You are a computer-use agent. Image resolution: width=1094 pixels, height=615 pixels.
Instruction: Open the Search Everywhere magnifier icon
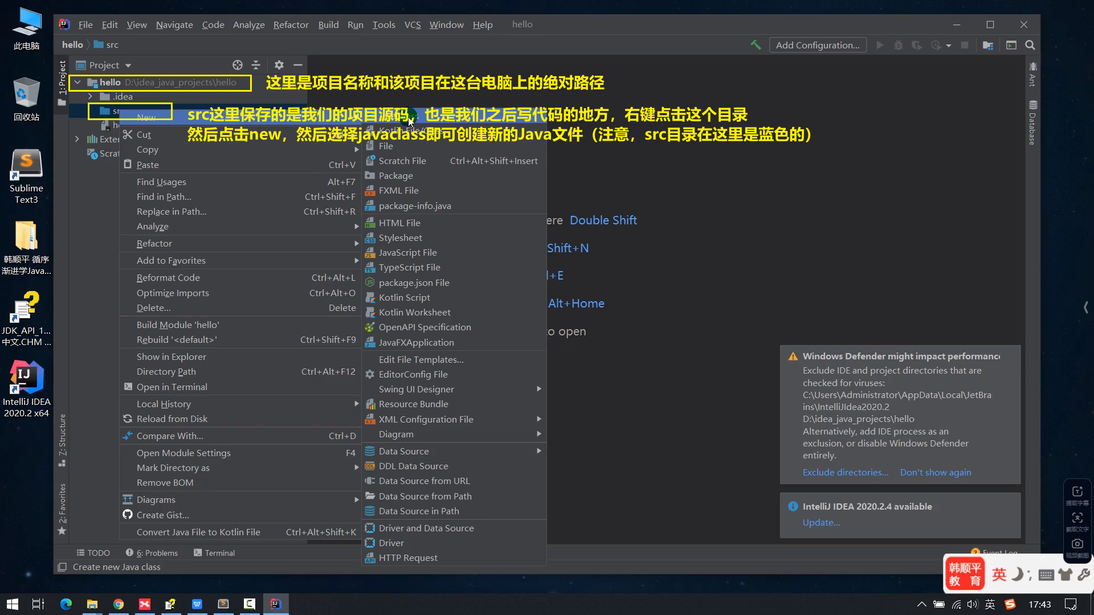pos(1030,45)
